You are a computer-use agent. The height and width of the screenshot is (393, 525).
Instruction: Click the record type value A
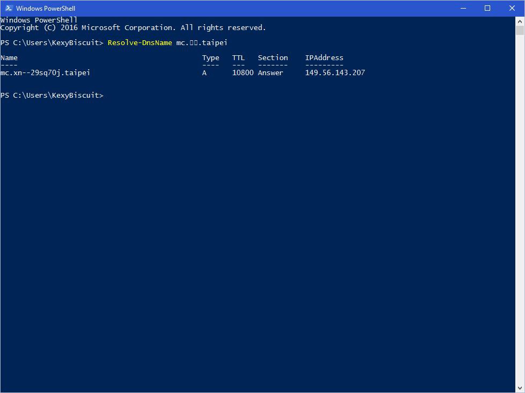(x=204, y=73)
